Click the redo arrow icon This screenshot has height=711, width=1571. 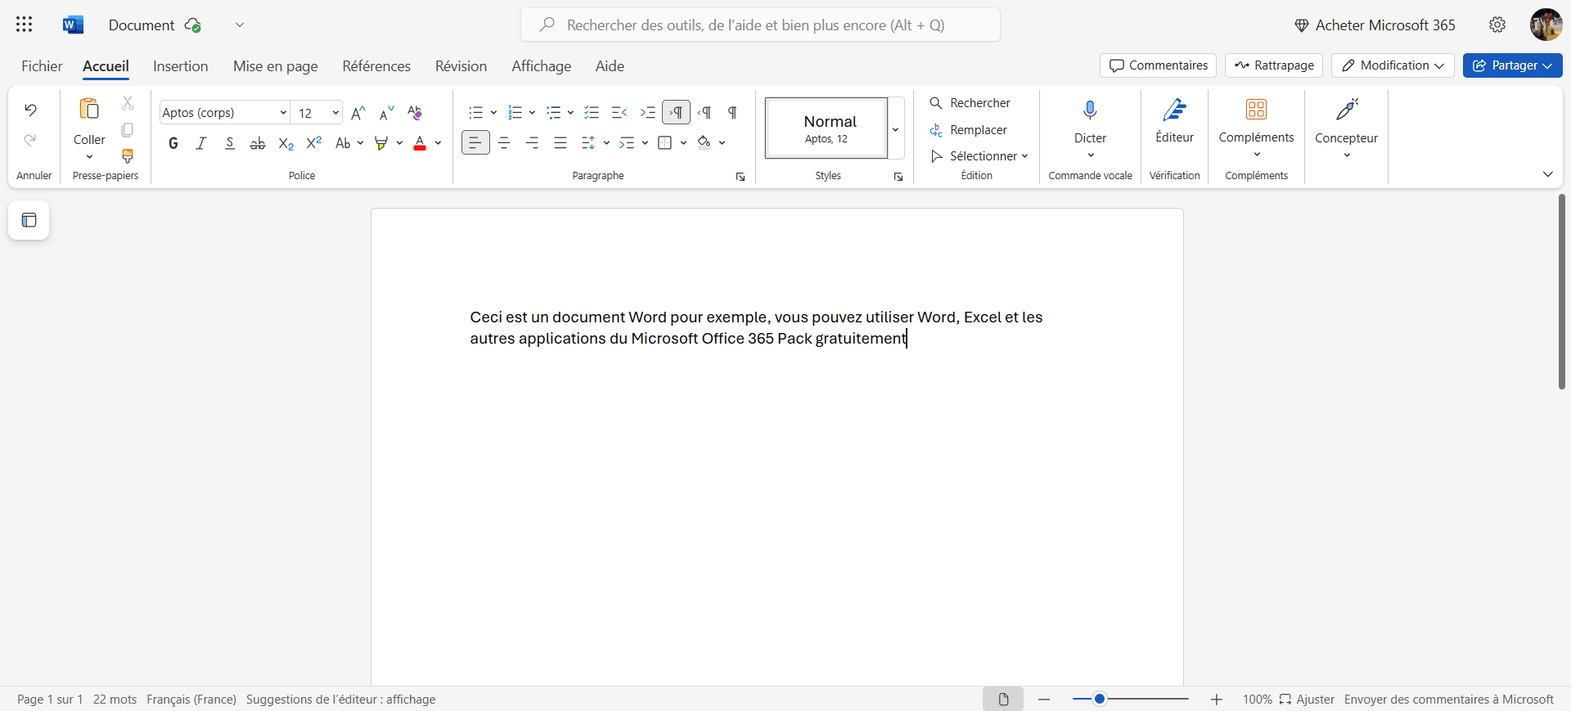click(x=30, y=140)
